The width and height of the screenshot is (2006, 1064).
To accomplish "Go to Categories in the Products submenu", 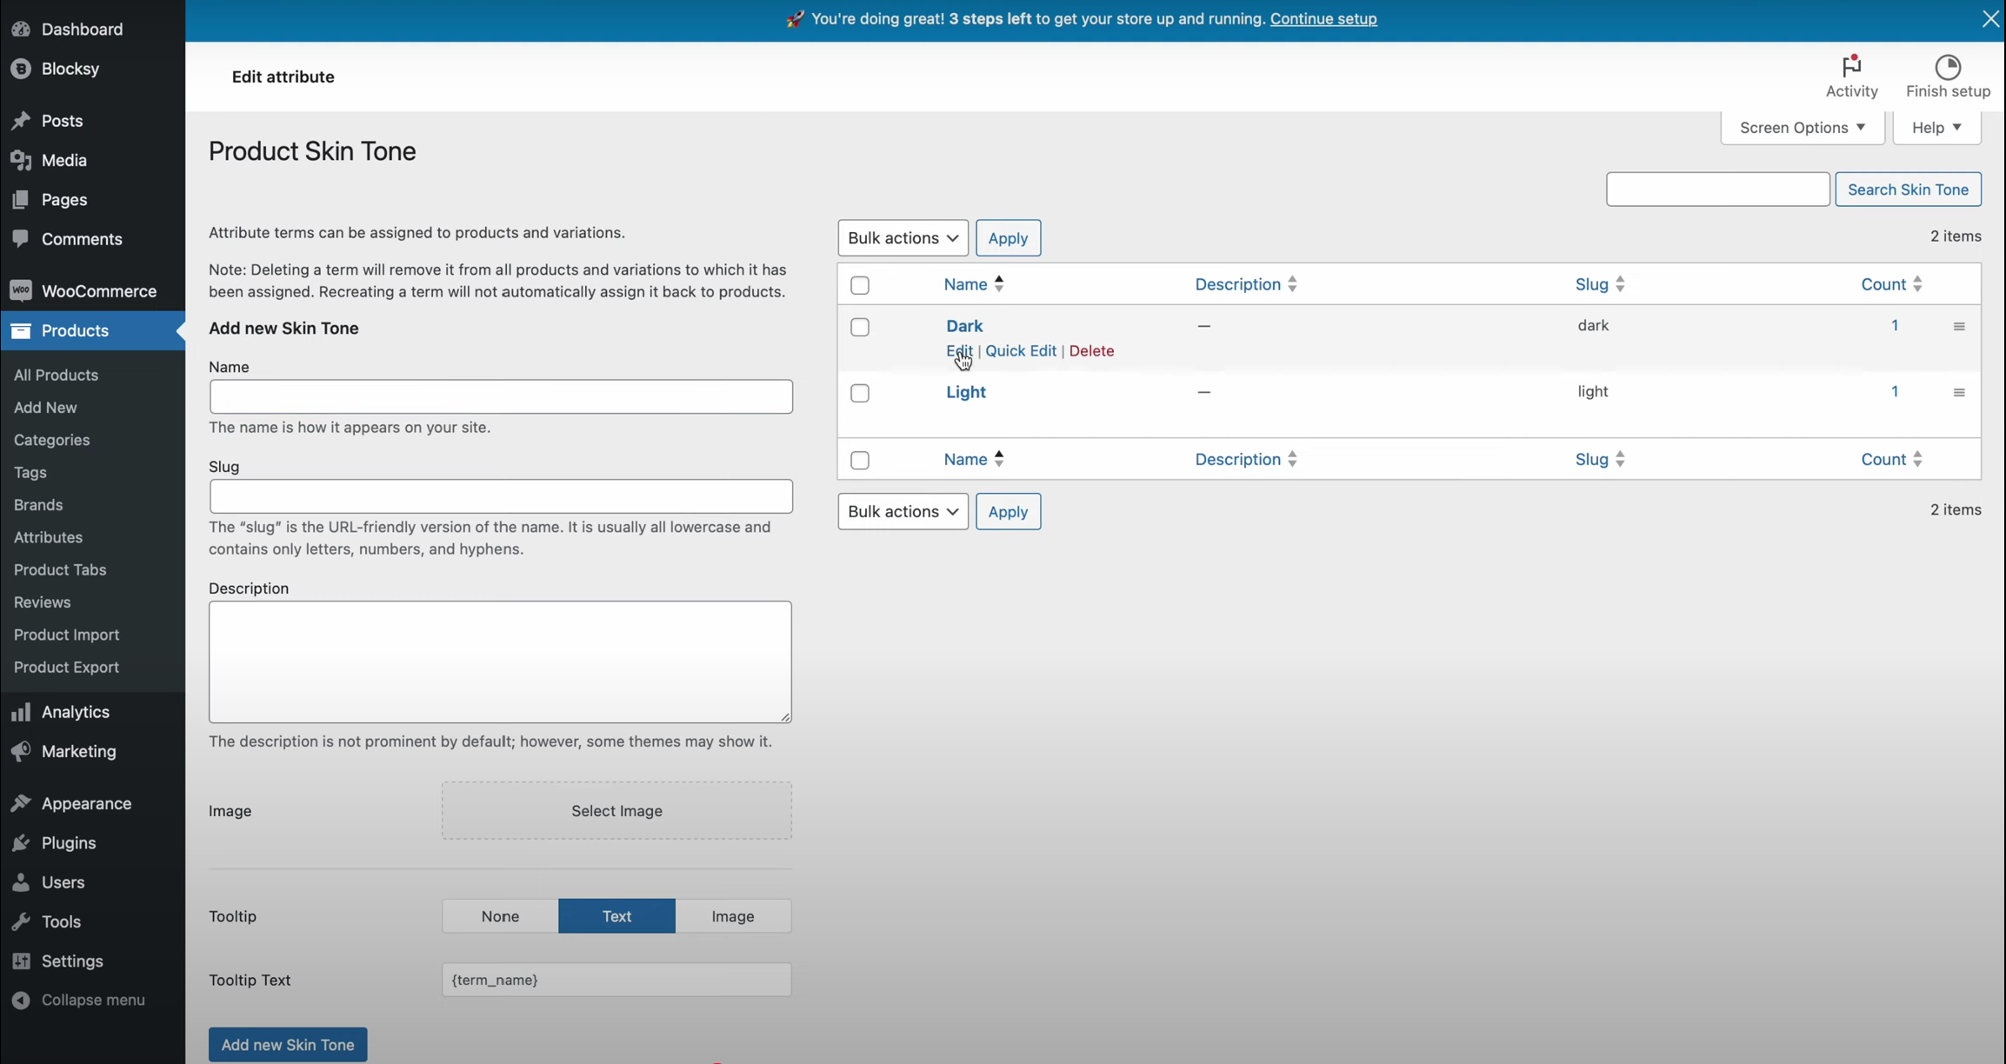I will tap(52, 440).
